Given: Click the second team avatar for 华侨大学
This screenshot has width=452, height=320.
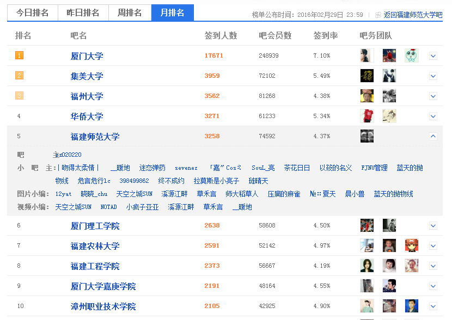Looking at the screenshot, I should click(389, 116).
